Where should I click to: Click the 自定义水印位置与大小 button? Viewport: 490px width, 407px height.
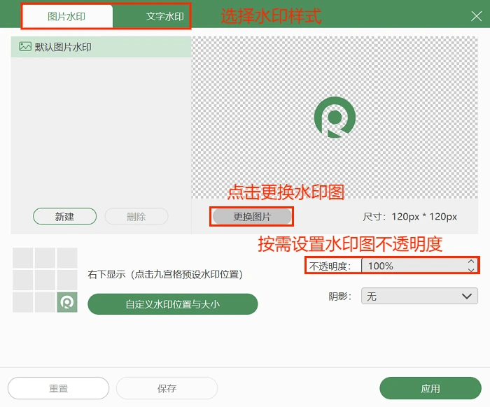point(172,304)
